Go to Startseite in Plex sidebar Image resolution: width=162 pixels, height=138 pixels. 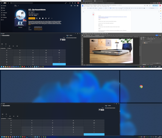(3, 6)
